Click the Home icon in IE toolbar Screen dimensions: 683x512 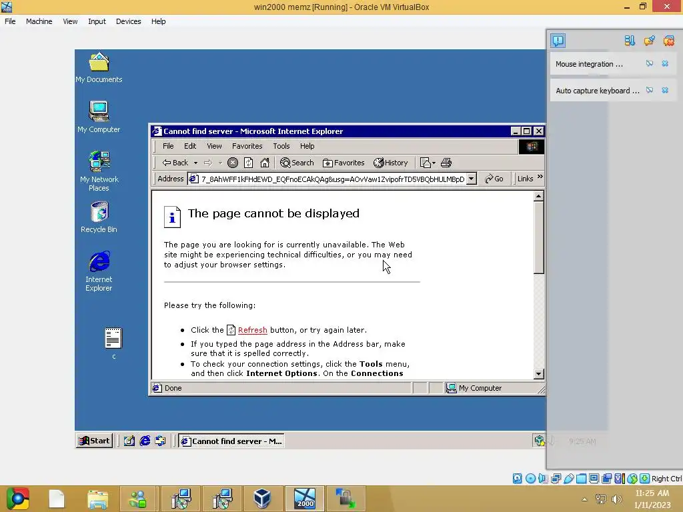point(264,163)
